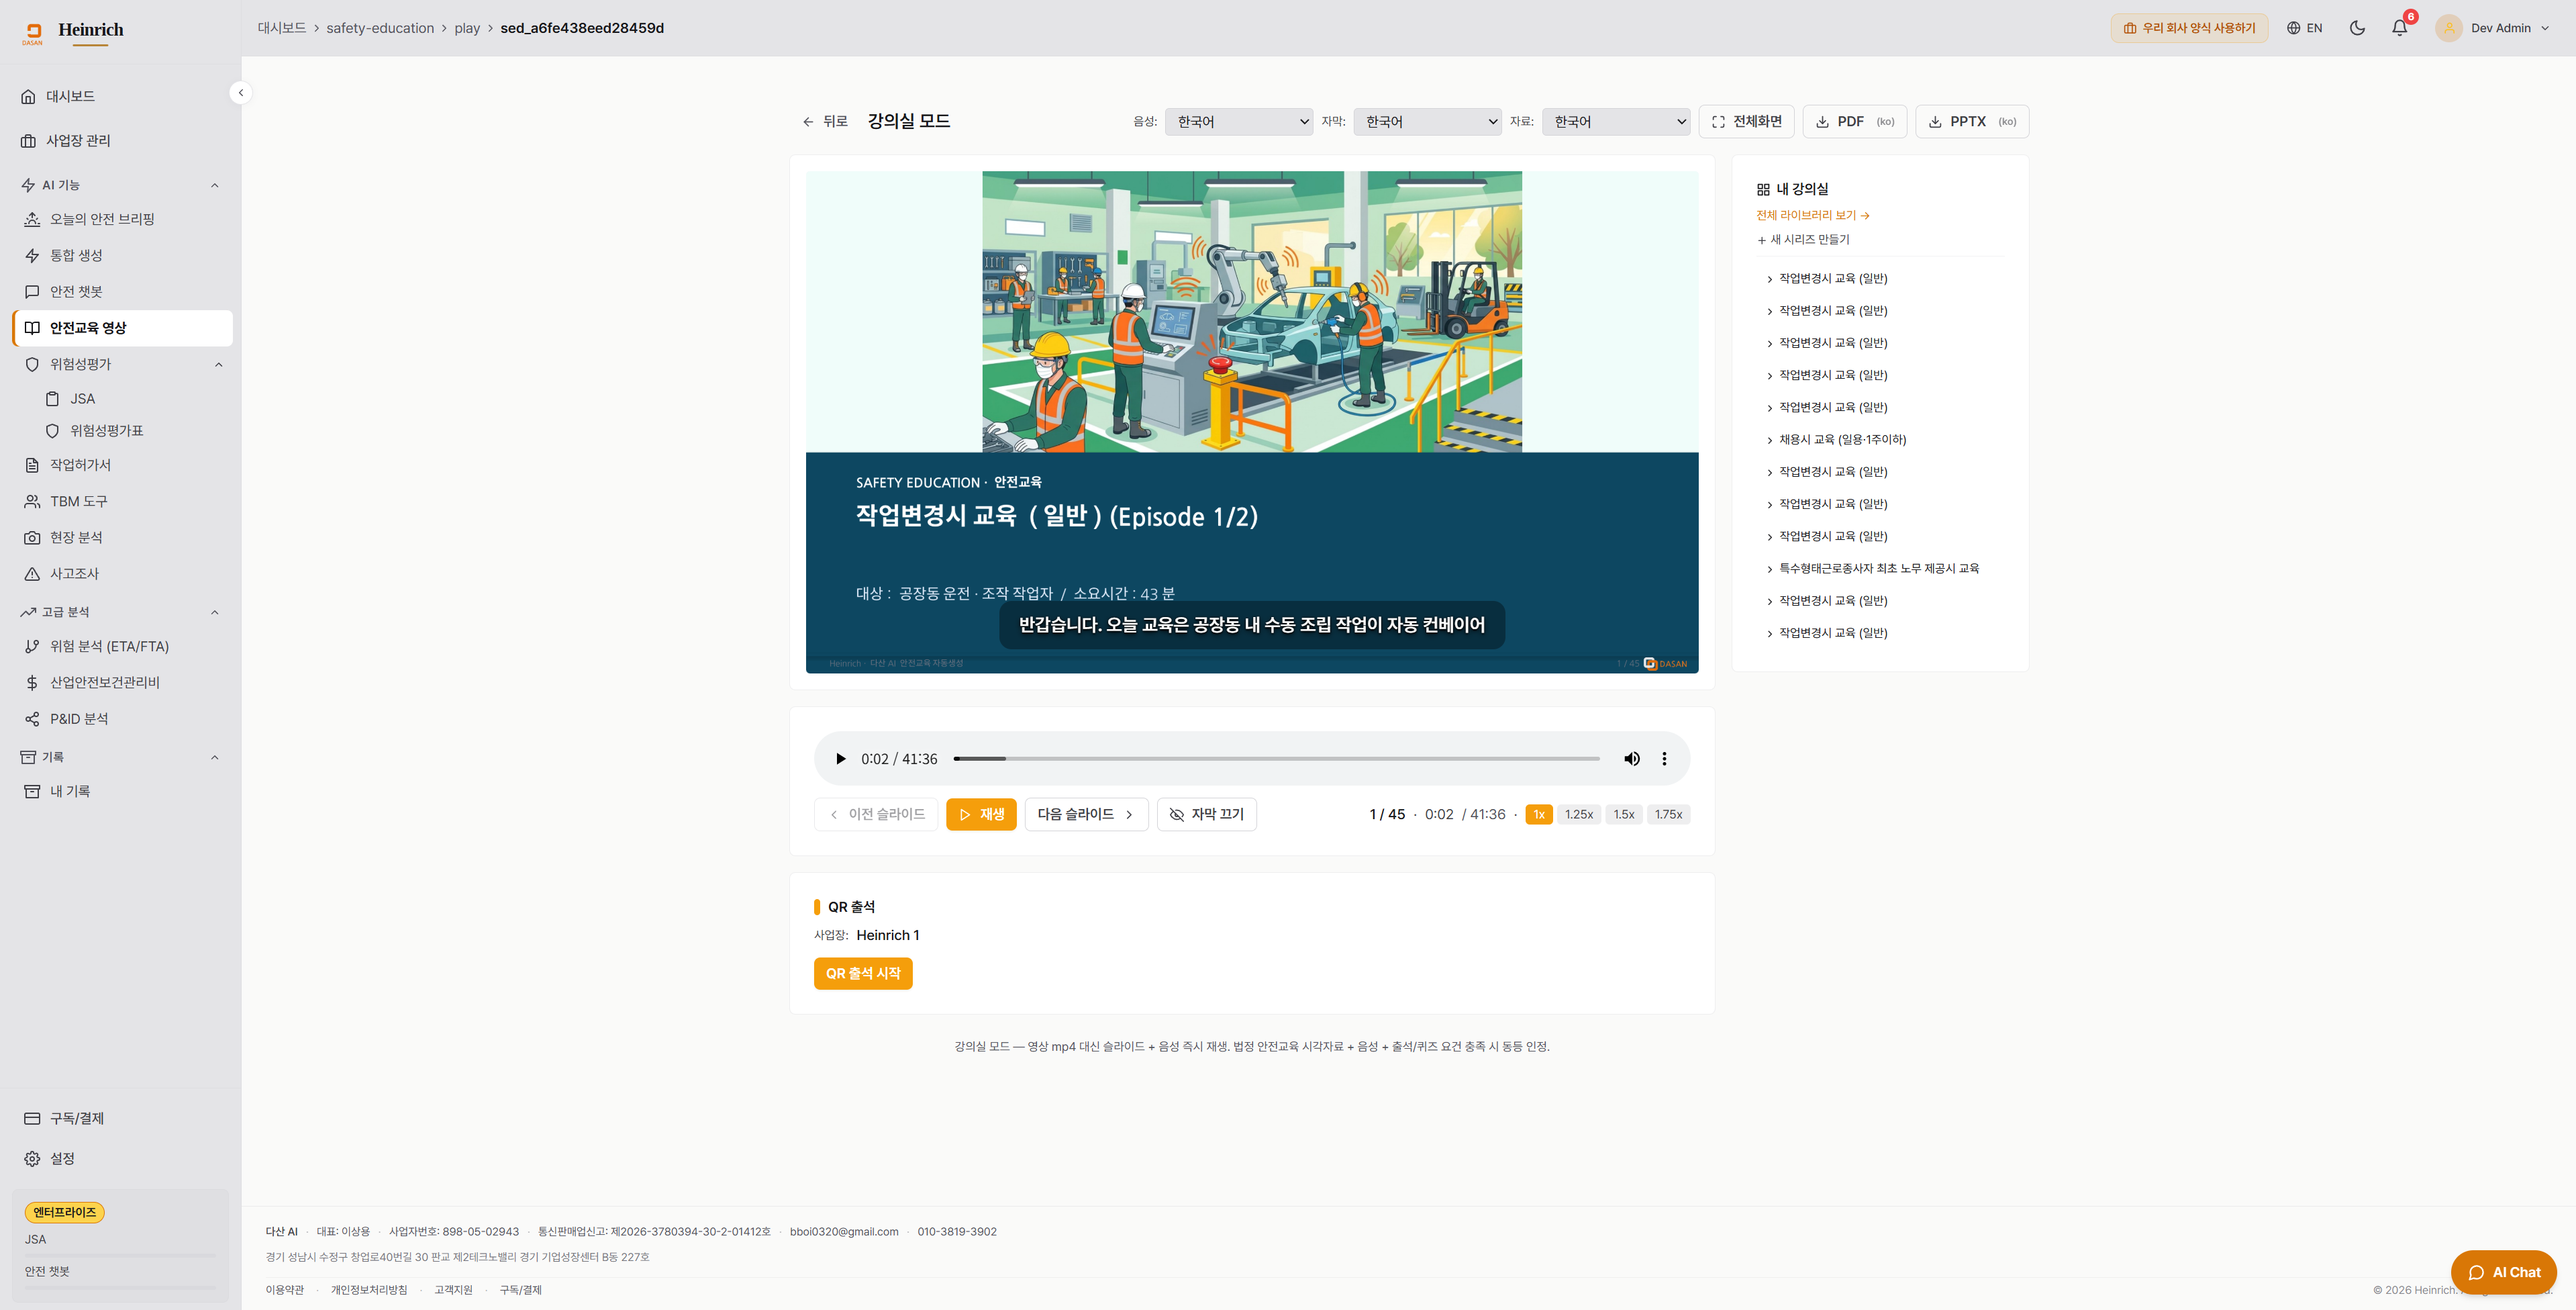Open 위험 분석 (ETA/FTA)

[122, 647]
